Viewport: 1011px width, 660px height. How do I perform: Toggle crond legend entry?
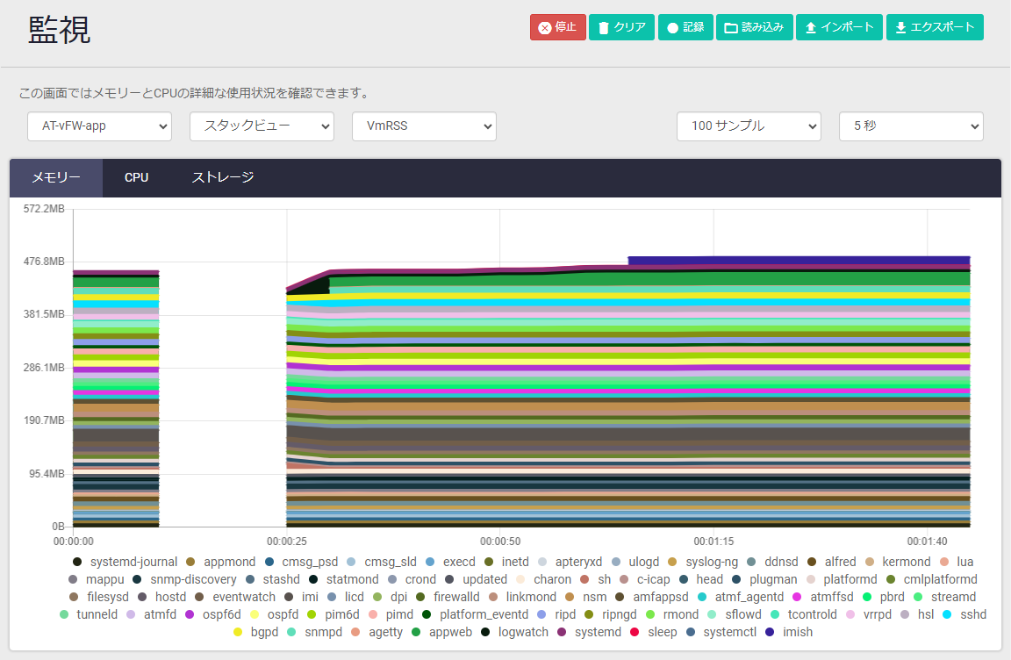coord(412,578)
